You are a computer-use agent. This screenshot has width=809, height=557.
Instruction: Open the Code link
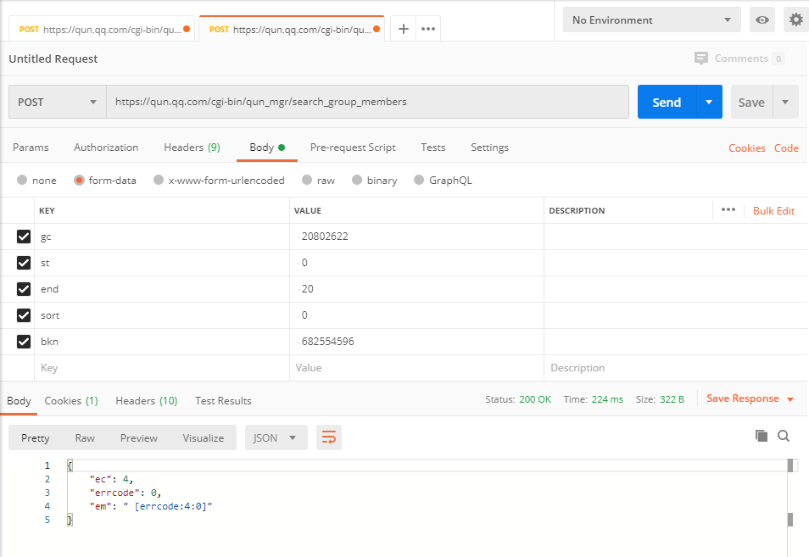(786, 148)
